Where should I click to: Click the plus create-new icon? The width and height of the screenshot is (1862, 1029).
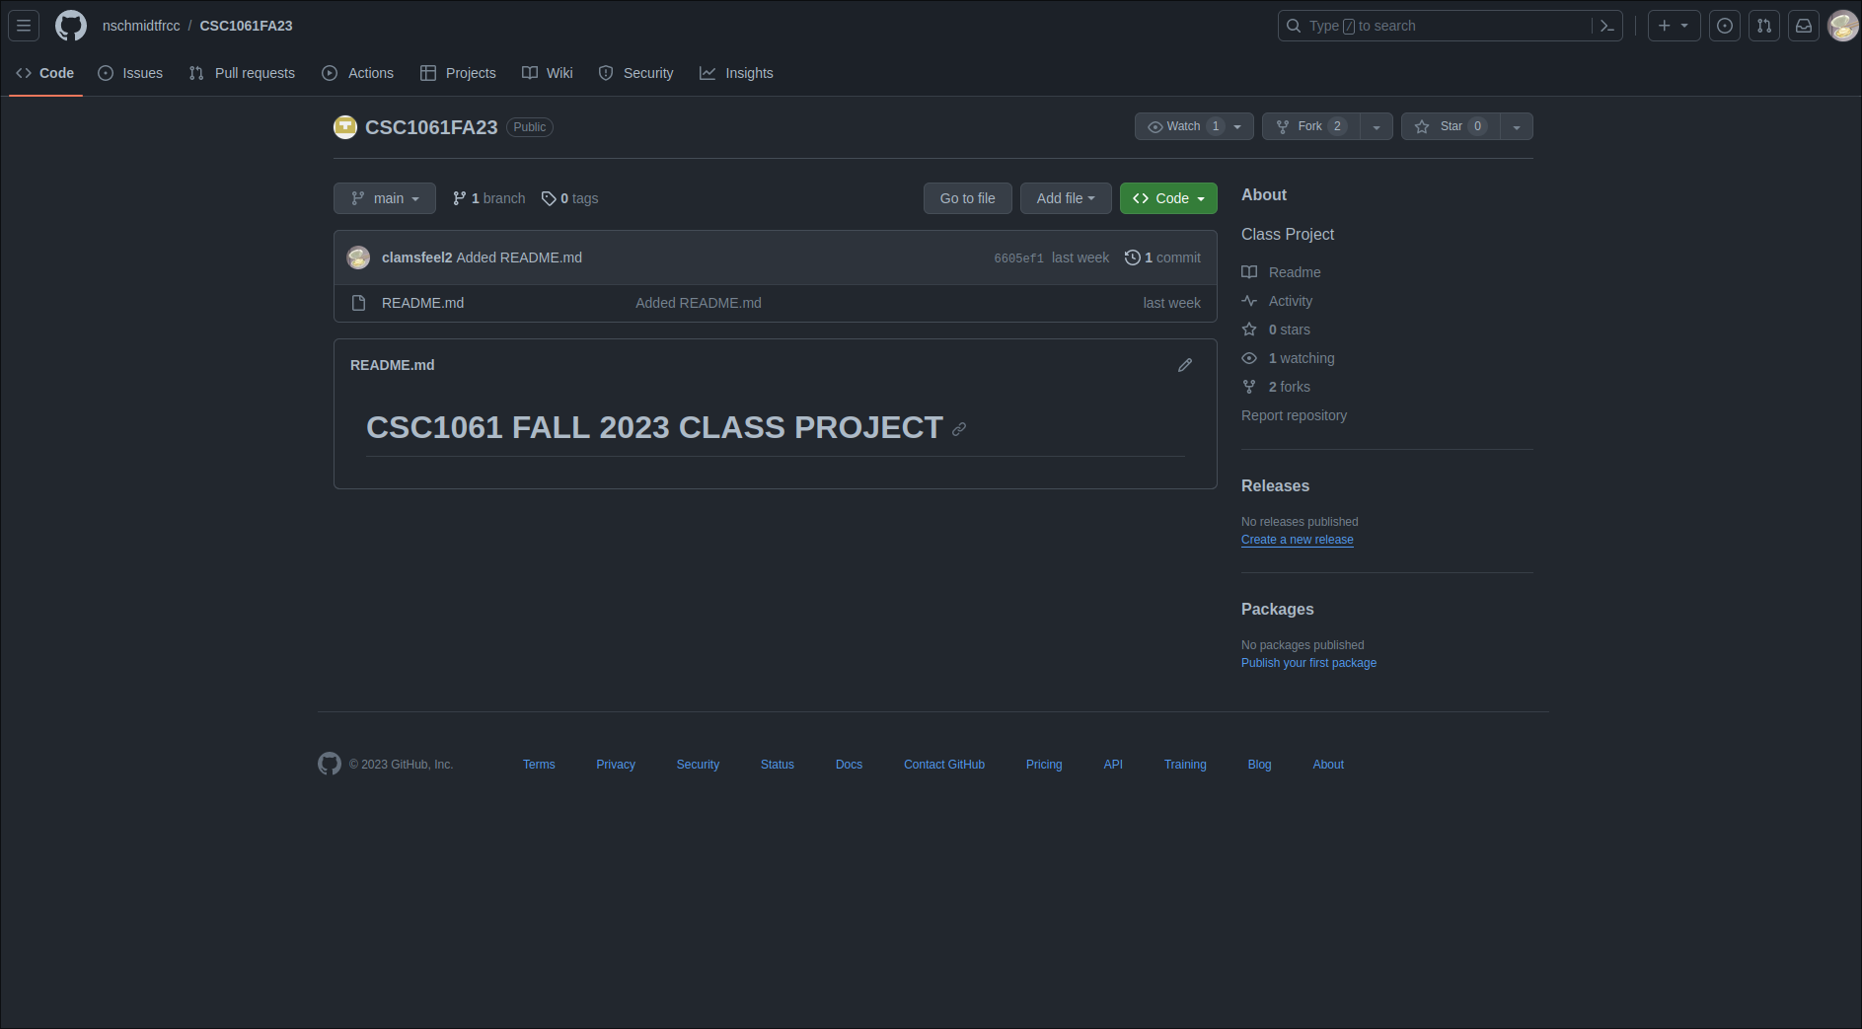point(1665,26)
